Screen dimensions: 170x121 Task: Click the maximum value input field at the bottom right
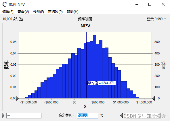143,116
